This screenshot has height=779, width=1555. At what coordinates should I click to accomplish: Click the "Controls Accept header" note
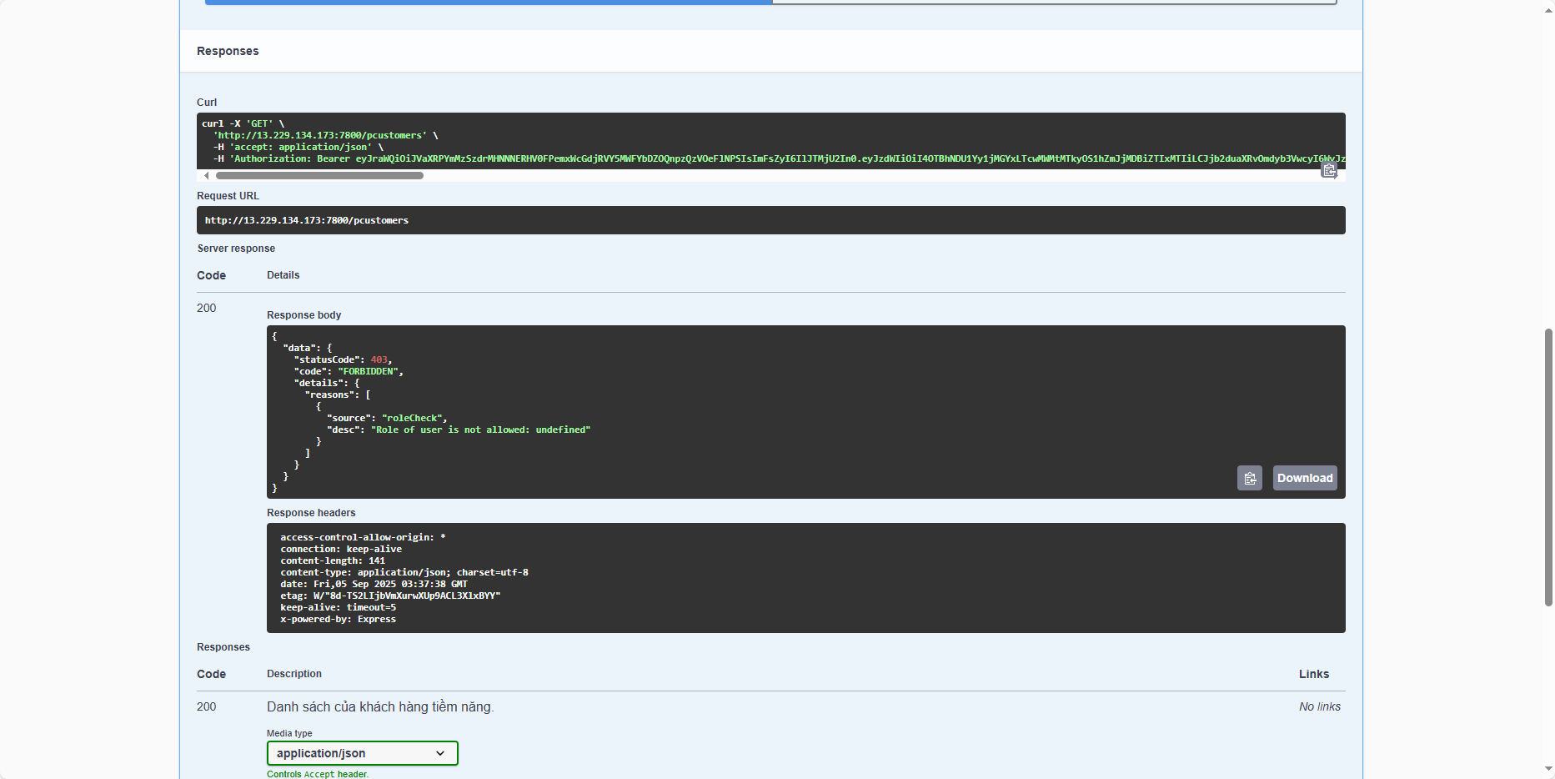(x=317, y=774)
